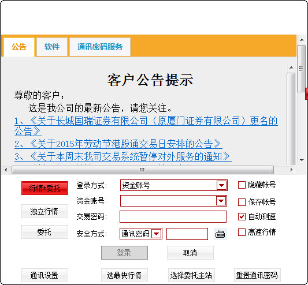Screen dimensions: 308x285
Task: Click the 选择委托主站 button
Action: pyautogui.click(x=191, y=275)
